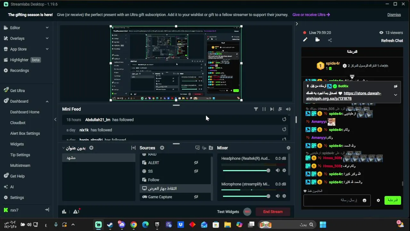The image size is (410, 231).
Task: Select the مشهد scene
Action: point(99,158)
